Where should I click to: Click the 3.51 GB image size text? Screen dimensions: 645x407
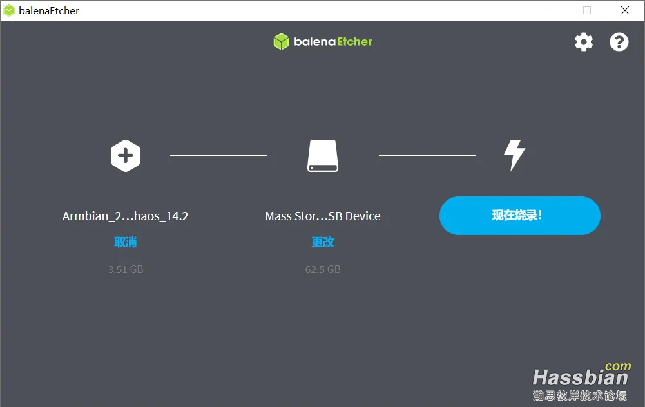click(126, 269)
